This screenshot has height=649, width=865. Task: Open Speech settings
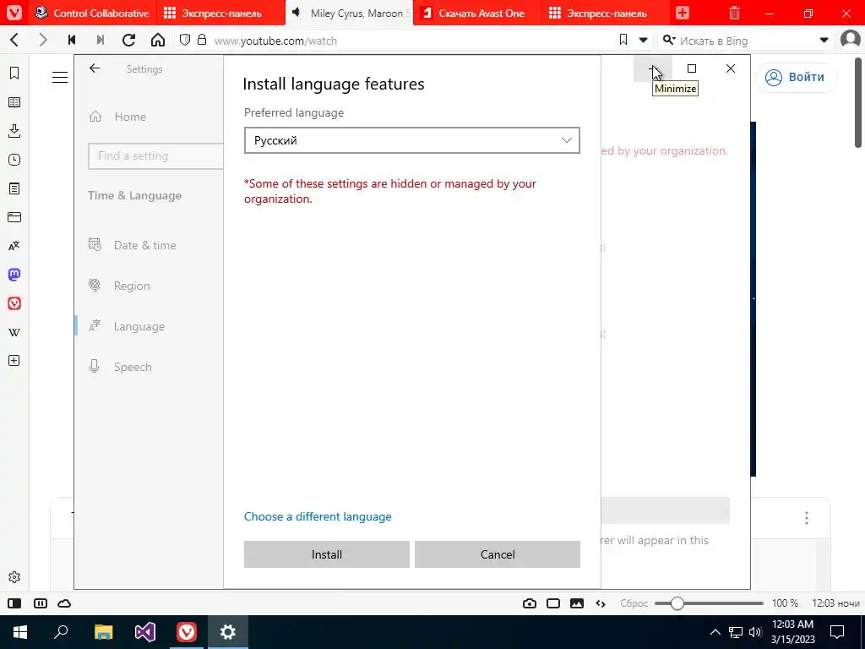tap(133, 367)
